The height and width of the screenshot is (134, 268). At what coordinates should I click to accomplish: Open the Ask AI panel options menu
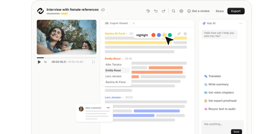tap(241, 23)
